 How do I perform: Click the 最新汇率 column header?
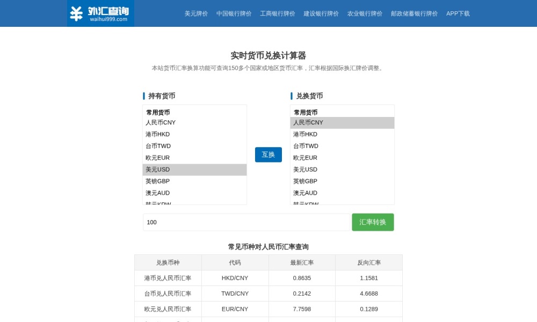coord(302,262)
